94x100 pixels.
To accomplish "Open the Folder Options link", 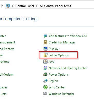I will click(59, 55).
